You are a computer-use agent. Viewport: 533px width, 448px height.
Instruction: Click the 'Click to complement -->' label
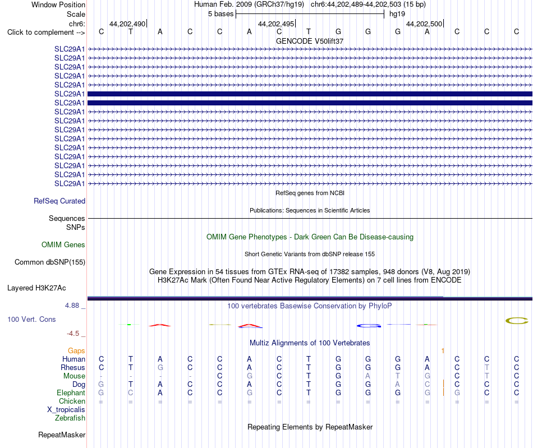pyautogui.click(x=46, y=33)
